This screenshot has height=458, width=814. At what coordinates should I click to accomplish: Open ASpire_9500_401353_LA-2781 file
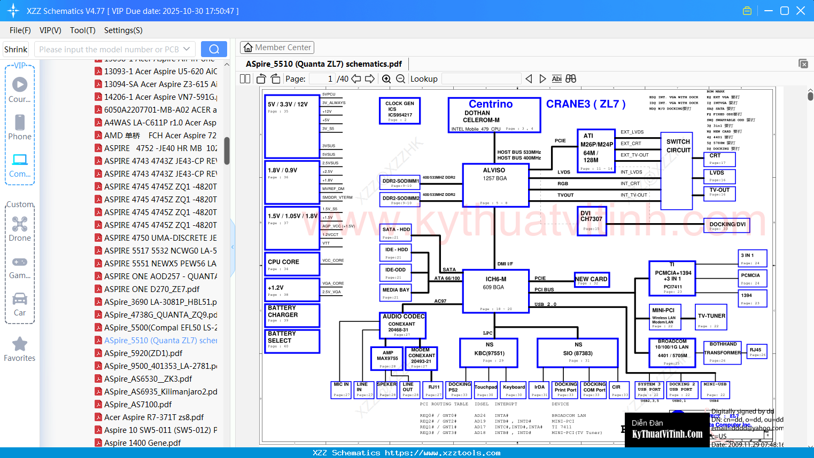(156, 366)
